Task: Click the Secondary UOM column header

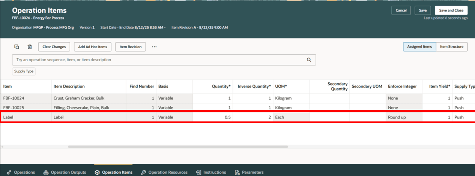Action: (368, 86)
